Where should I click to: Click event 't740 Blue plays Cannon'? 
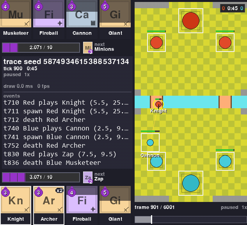pyautogui.click(x=66, y=129)
